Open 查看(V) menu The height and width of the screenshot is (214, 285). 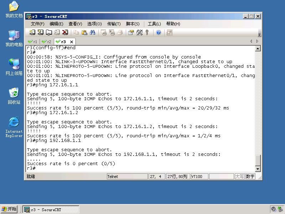pyautogui.click(x=75, y=24)
